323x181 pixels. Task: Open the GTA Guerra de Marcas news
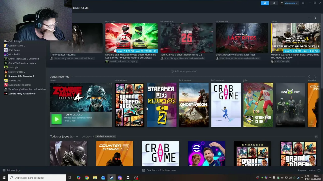131,38
